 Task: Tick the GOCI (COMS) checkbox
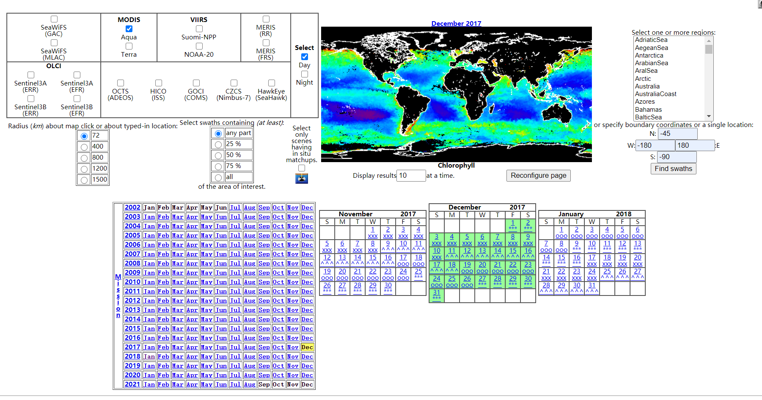click(x=196, y=83)
